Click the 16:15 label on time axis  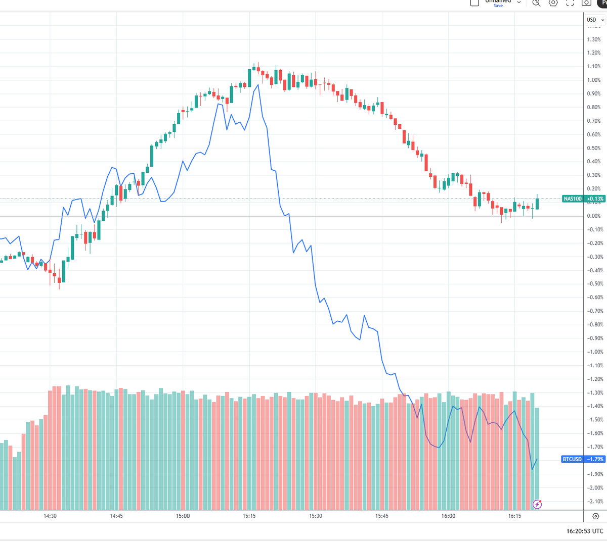pos(514,516)
